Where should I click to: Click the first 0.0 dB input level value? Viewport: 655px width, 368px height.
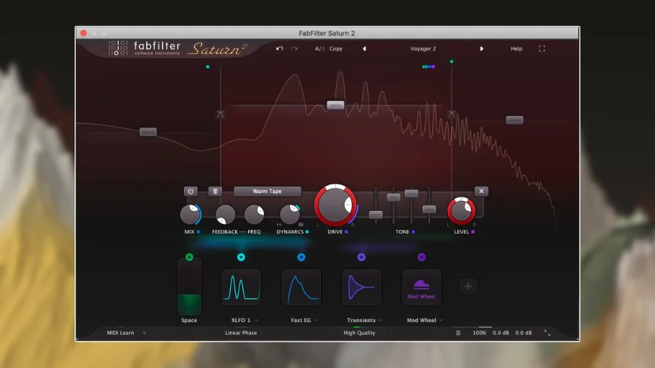[500, 333]
